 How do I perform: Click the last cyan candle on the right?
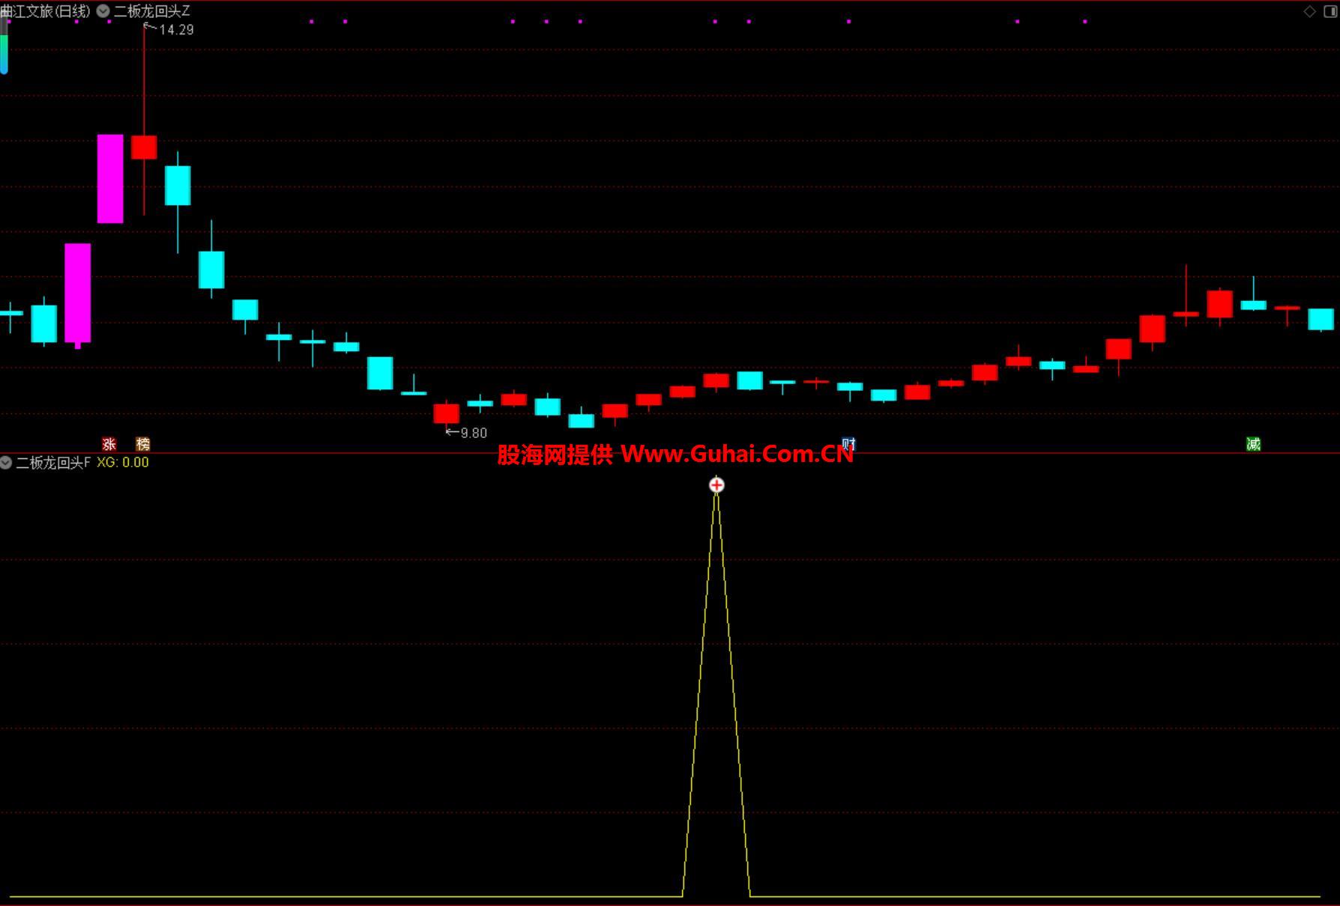click(x=1321, y=319)
